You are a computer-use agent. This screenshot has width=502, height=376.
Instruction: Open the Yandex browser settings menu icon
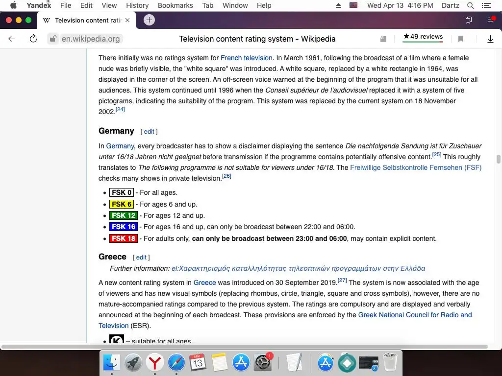(491, 20)
